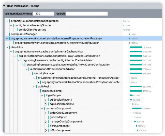Image resolution: width=165 pixels, height=136 pixels.
Task: Collapse ProxyCachingConfiguration chevron
Action: (15, 56)
